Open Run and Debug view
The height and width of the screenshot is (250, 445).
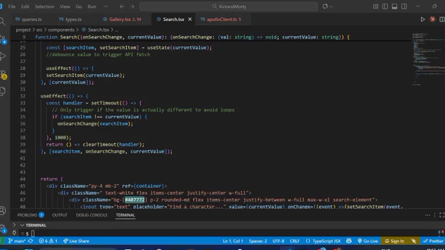click(3, 56)
